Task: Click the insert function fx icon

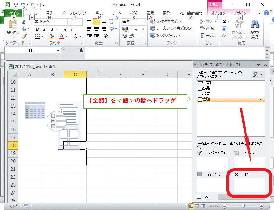Action: tap(81, 50)
